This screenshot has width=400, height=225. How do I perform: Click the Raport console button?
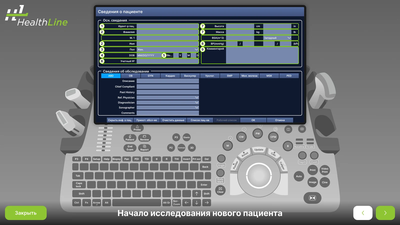pyautogui.click(x=144, y=148)
